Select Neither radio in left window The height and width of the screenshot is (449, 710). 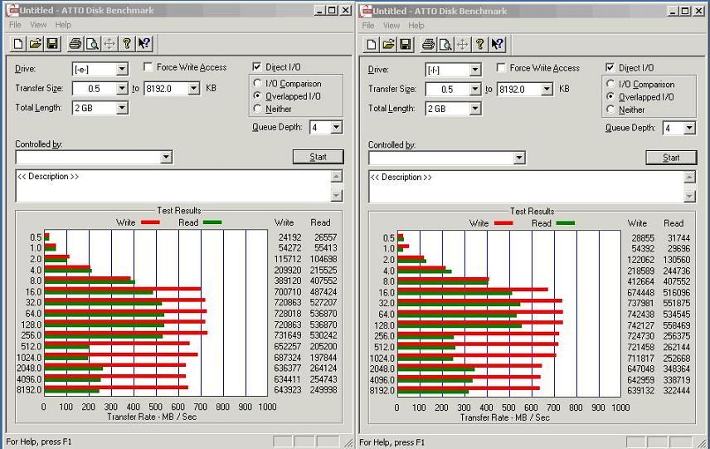click(x=258, y=109)
